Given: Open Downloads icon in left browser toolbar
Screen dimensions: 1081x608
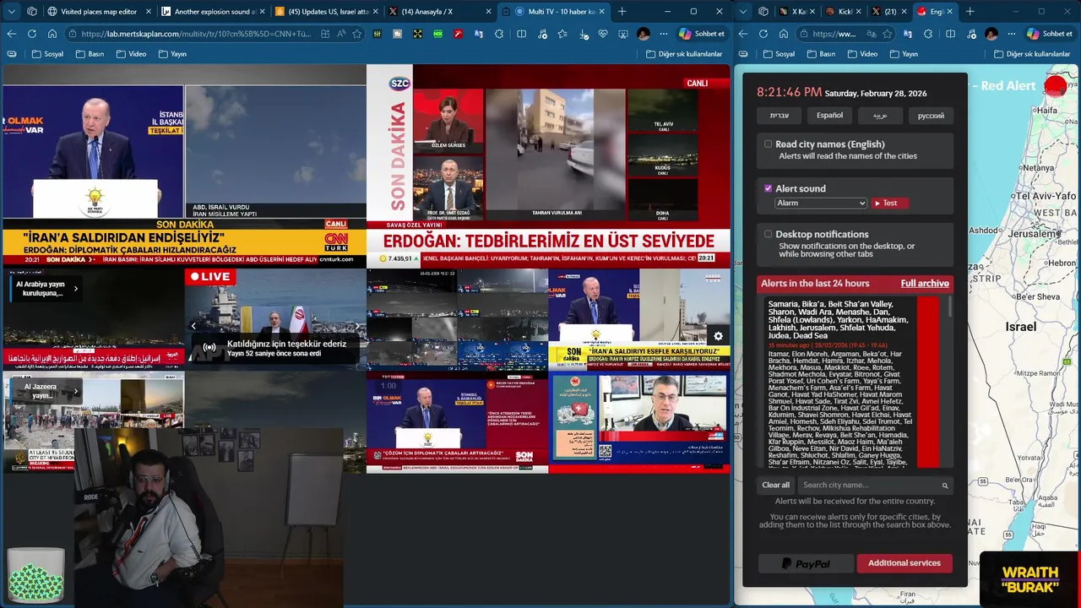Looking at the screenshot, I should (584, 34).
